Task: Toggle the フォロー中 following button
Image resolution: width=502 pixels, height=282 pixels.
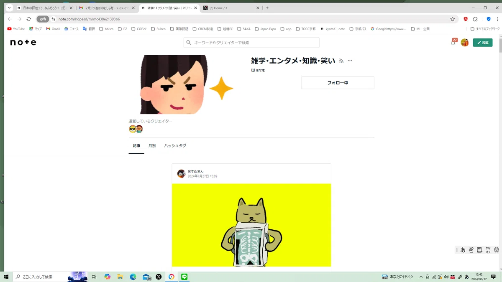Action: 338,83
